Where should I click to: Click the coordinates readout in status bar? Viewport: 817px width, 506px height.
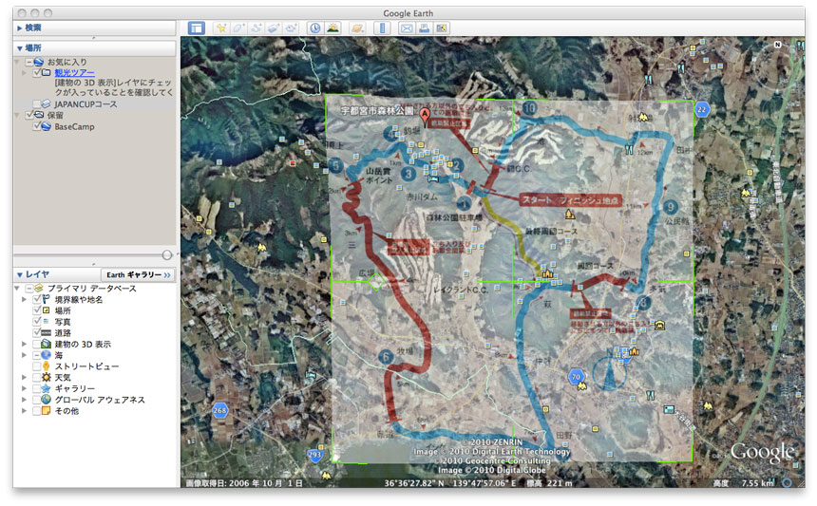(x=449, y=483)
